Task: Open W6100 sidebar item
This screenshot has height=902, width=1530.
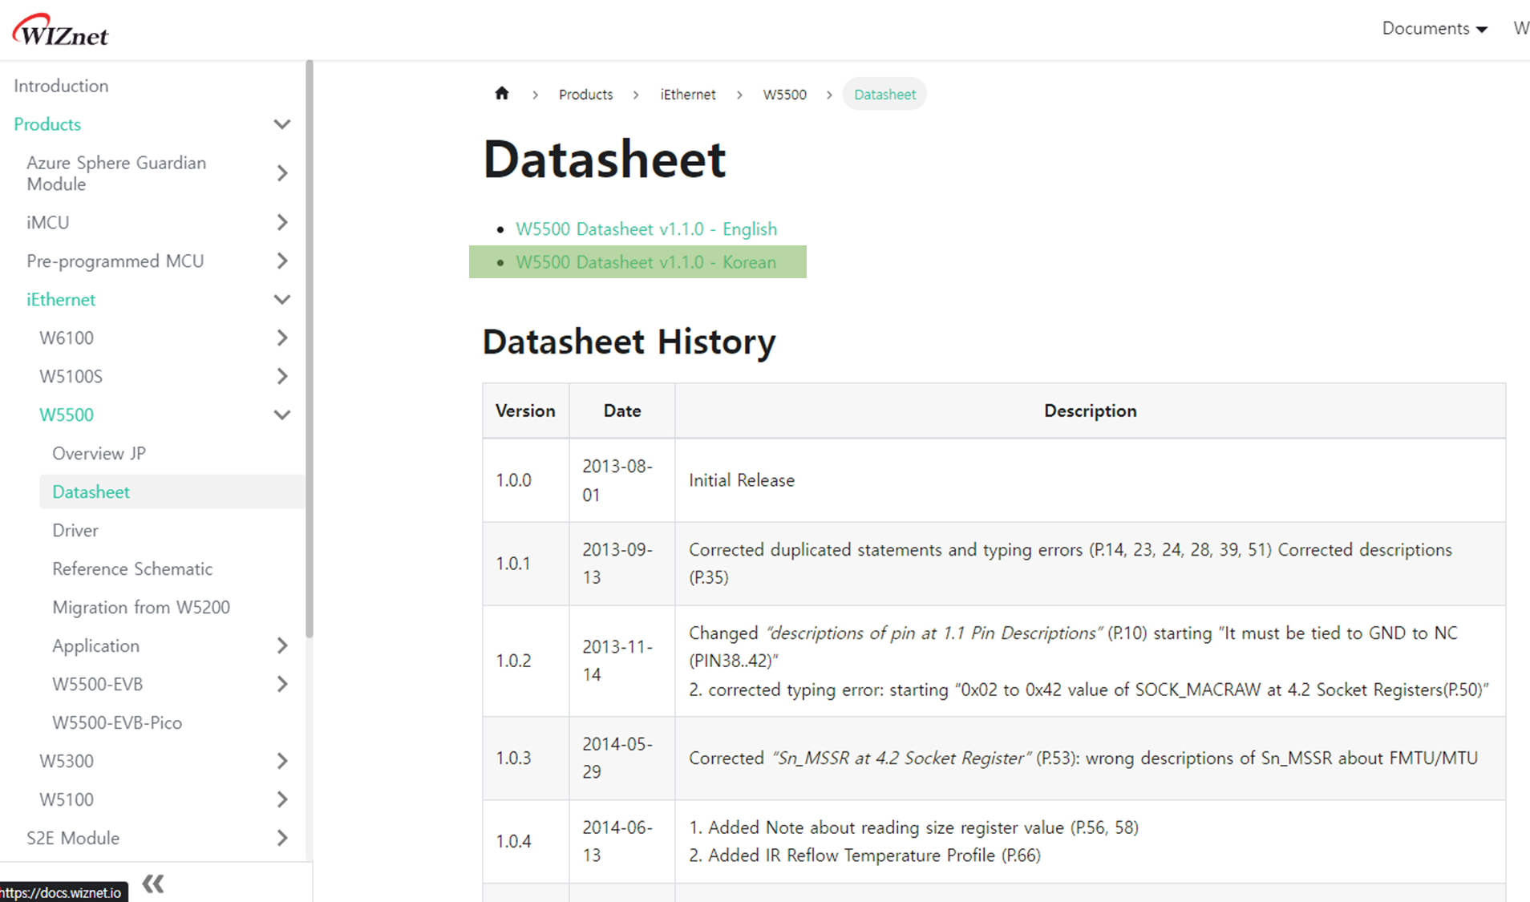Action: (x=67, y=338)
